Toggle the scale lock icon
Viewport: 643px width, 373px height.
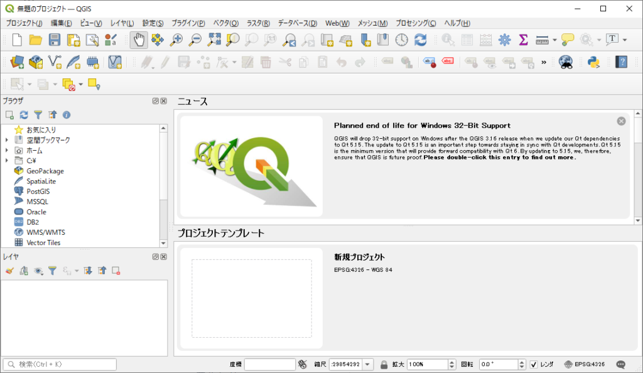384,364
